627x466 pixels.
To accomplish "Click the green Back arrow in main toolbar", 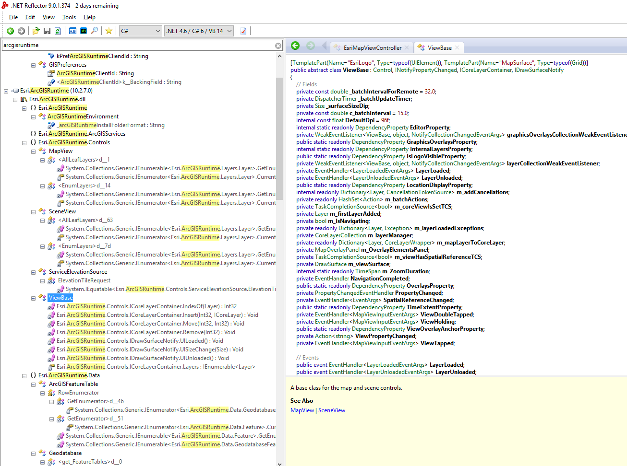I will (x=10, y=31).
